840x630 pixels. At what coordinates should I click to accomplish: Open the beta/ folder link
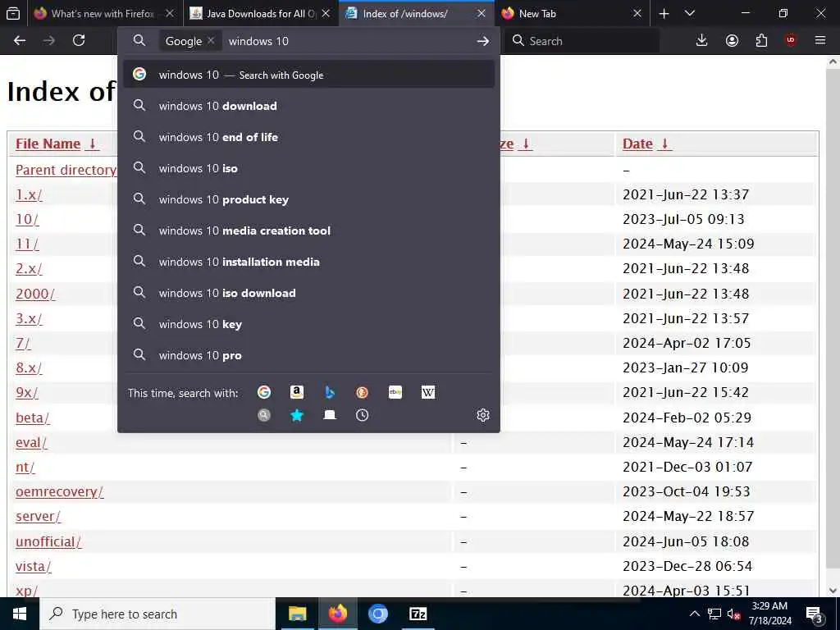[x=32, y=418]
